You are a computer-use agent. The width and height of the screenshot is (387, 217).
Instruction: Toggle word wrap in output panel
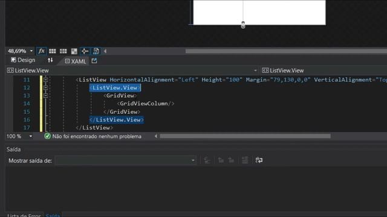(x=259, y=160)
